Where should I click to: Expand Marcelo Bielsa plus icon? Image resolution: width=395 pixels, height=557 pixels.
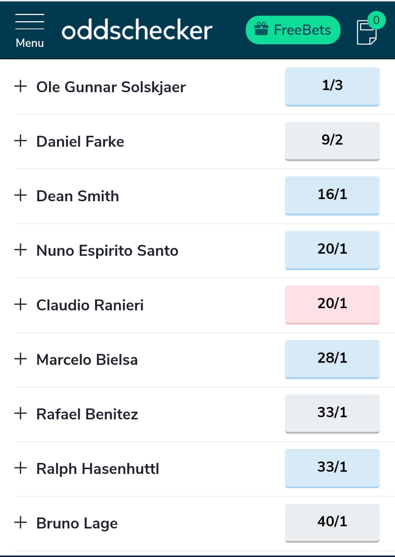point(20,359)
